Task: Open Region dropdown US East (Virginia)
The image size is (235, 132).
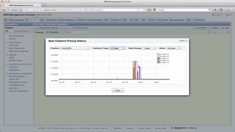Action: click(x=19, y=31)
